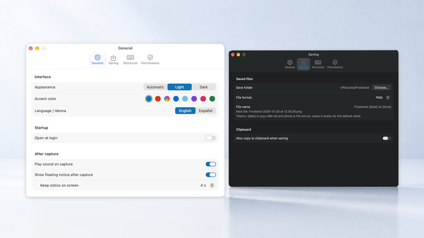Disable Show floating notice after capture

pyautogui.click(x=211, y=175)
